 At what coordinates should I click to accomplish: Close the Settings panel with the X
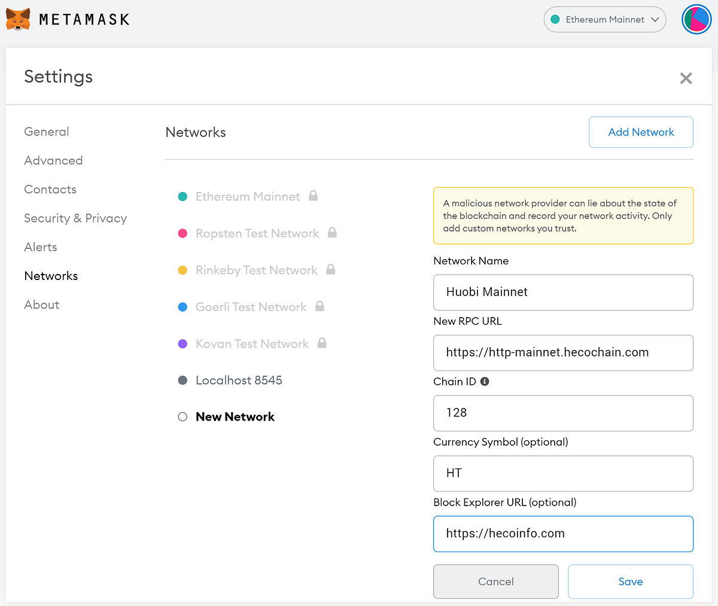686,78
